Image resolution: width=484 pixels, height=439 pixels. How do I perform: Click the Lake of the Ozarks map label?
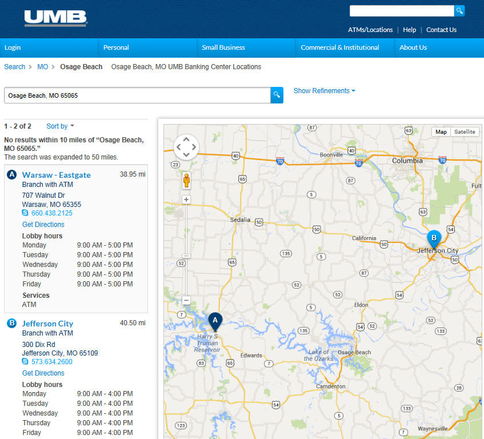point(319,355)
